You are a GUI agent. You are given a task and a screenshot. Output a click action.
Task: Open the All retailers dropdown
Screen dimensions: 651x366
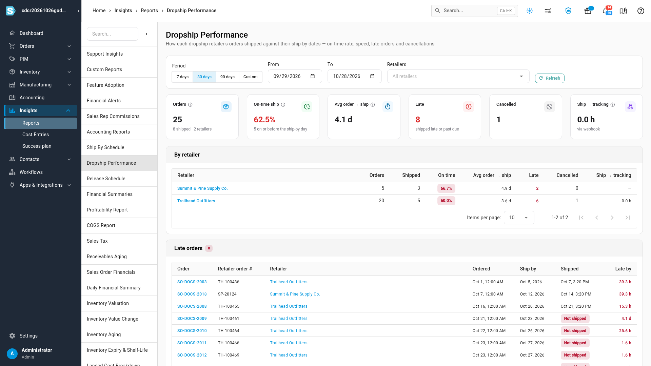(x=458, y=76)
